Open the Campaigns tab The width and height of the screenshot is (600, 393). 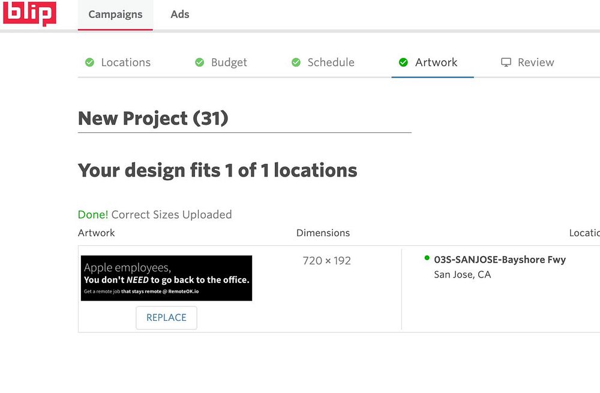pos(115,14)
